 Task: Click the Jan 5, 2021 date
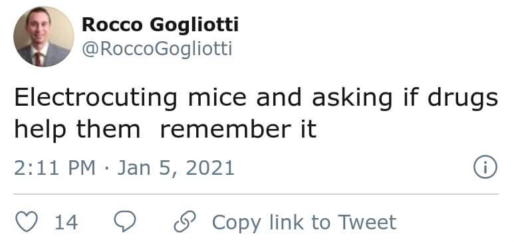click(x=176, y=168)
